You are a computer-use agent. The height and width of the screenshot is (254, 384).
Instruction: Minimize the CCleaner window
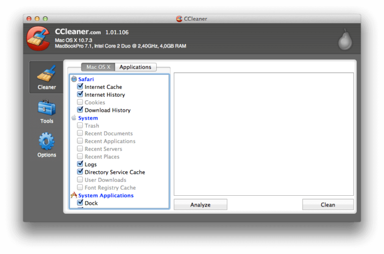(x=37, y=19)
